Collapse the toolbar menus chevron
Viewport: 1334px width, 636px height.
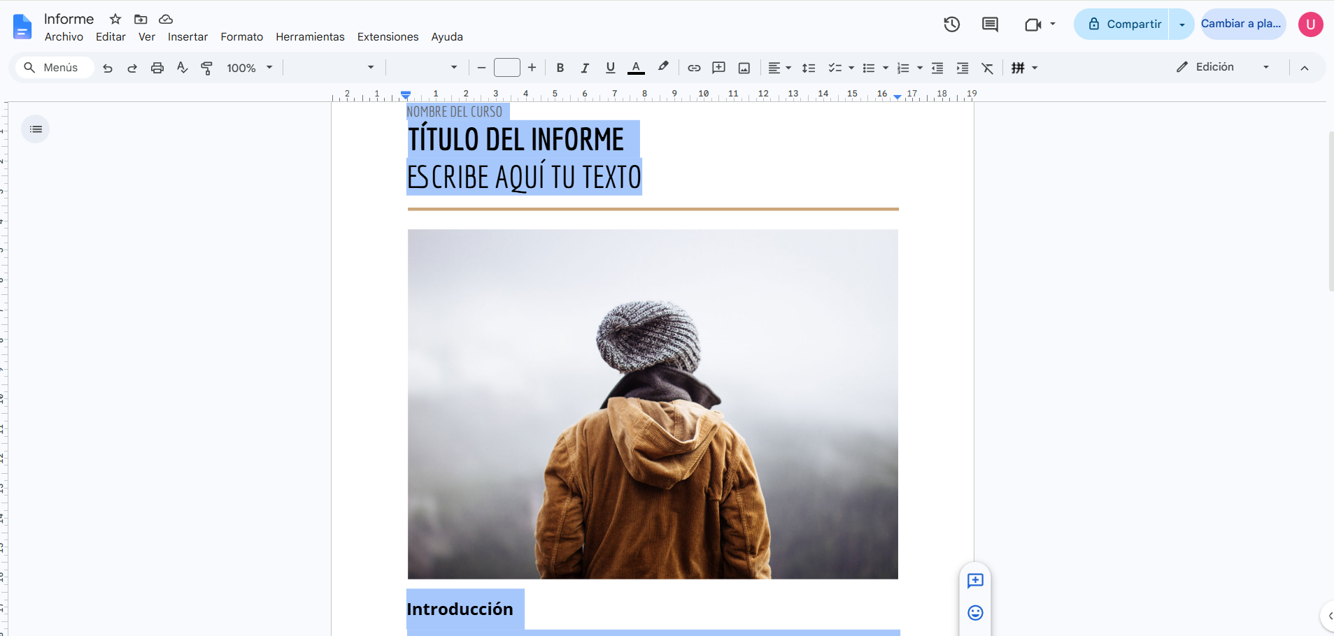1305,68
